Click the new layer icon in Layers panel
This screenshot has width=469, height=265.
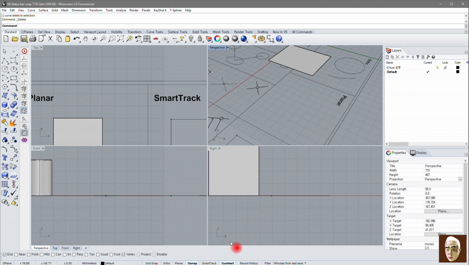coord(387,57)
